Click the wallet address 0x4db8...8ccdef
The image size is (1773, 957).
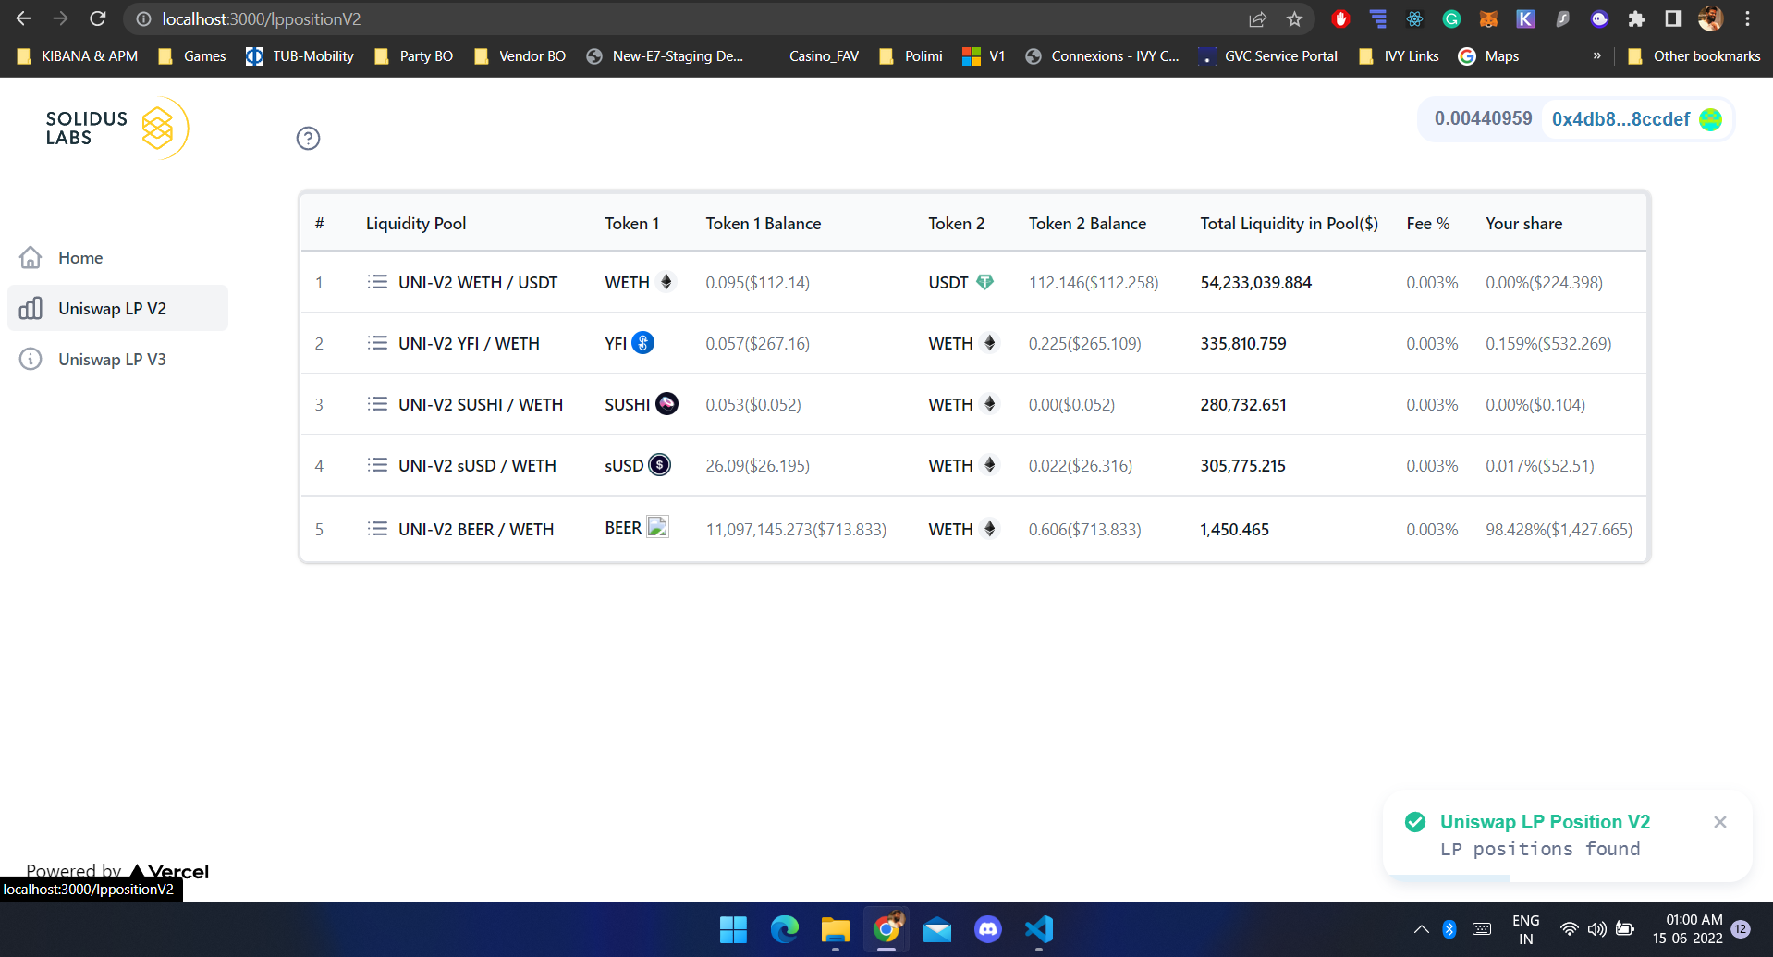click(1620, 119)
